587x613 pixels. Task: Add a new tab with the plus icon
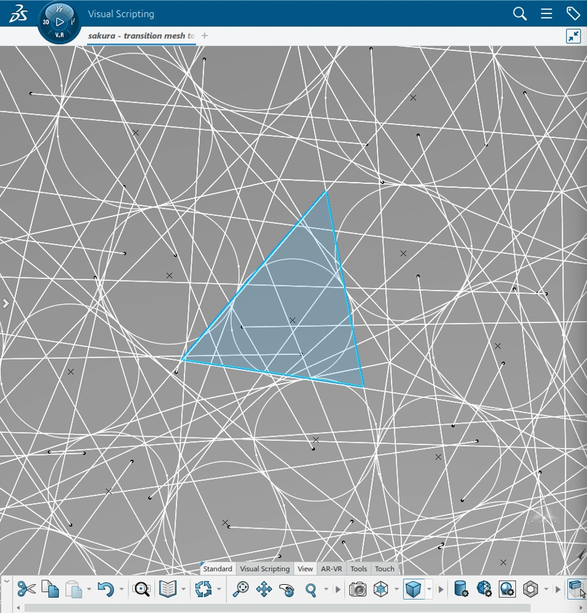point(204,36)
